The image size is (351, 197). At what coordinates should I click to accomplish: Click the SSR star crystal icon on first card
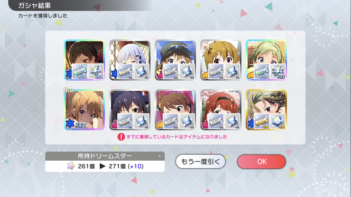click(96, 71)
